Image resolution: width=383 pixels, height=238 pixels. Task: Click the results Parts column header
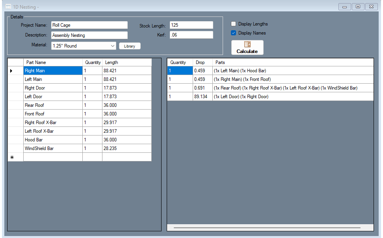293,62
